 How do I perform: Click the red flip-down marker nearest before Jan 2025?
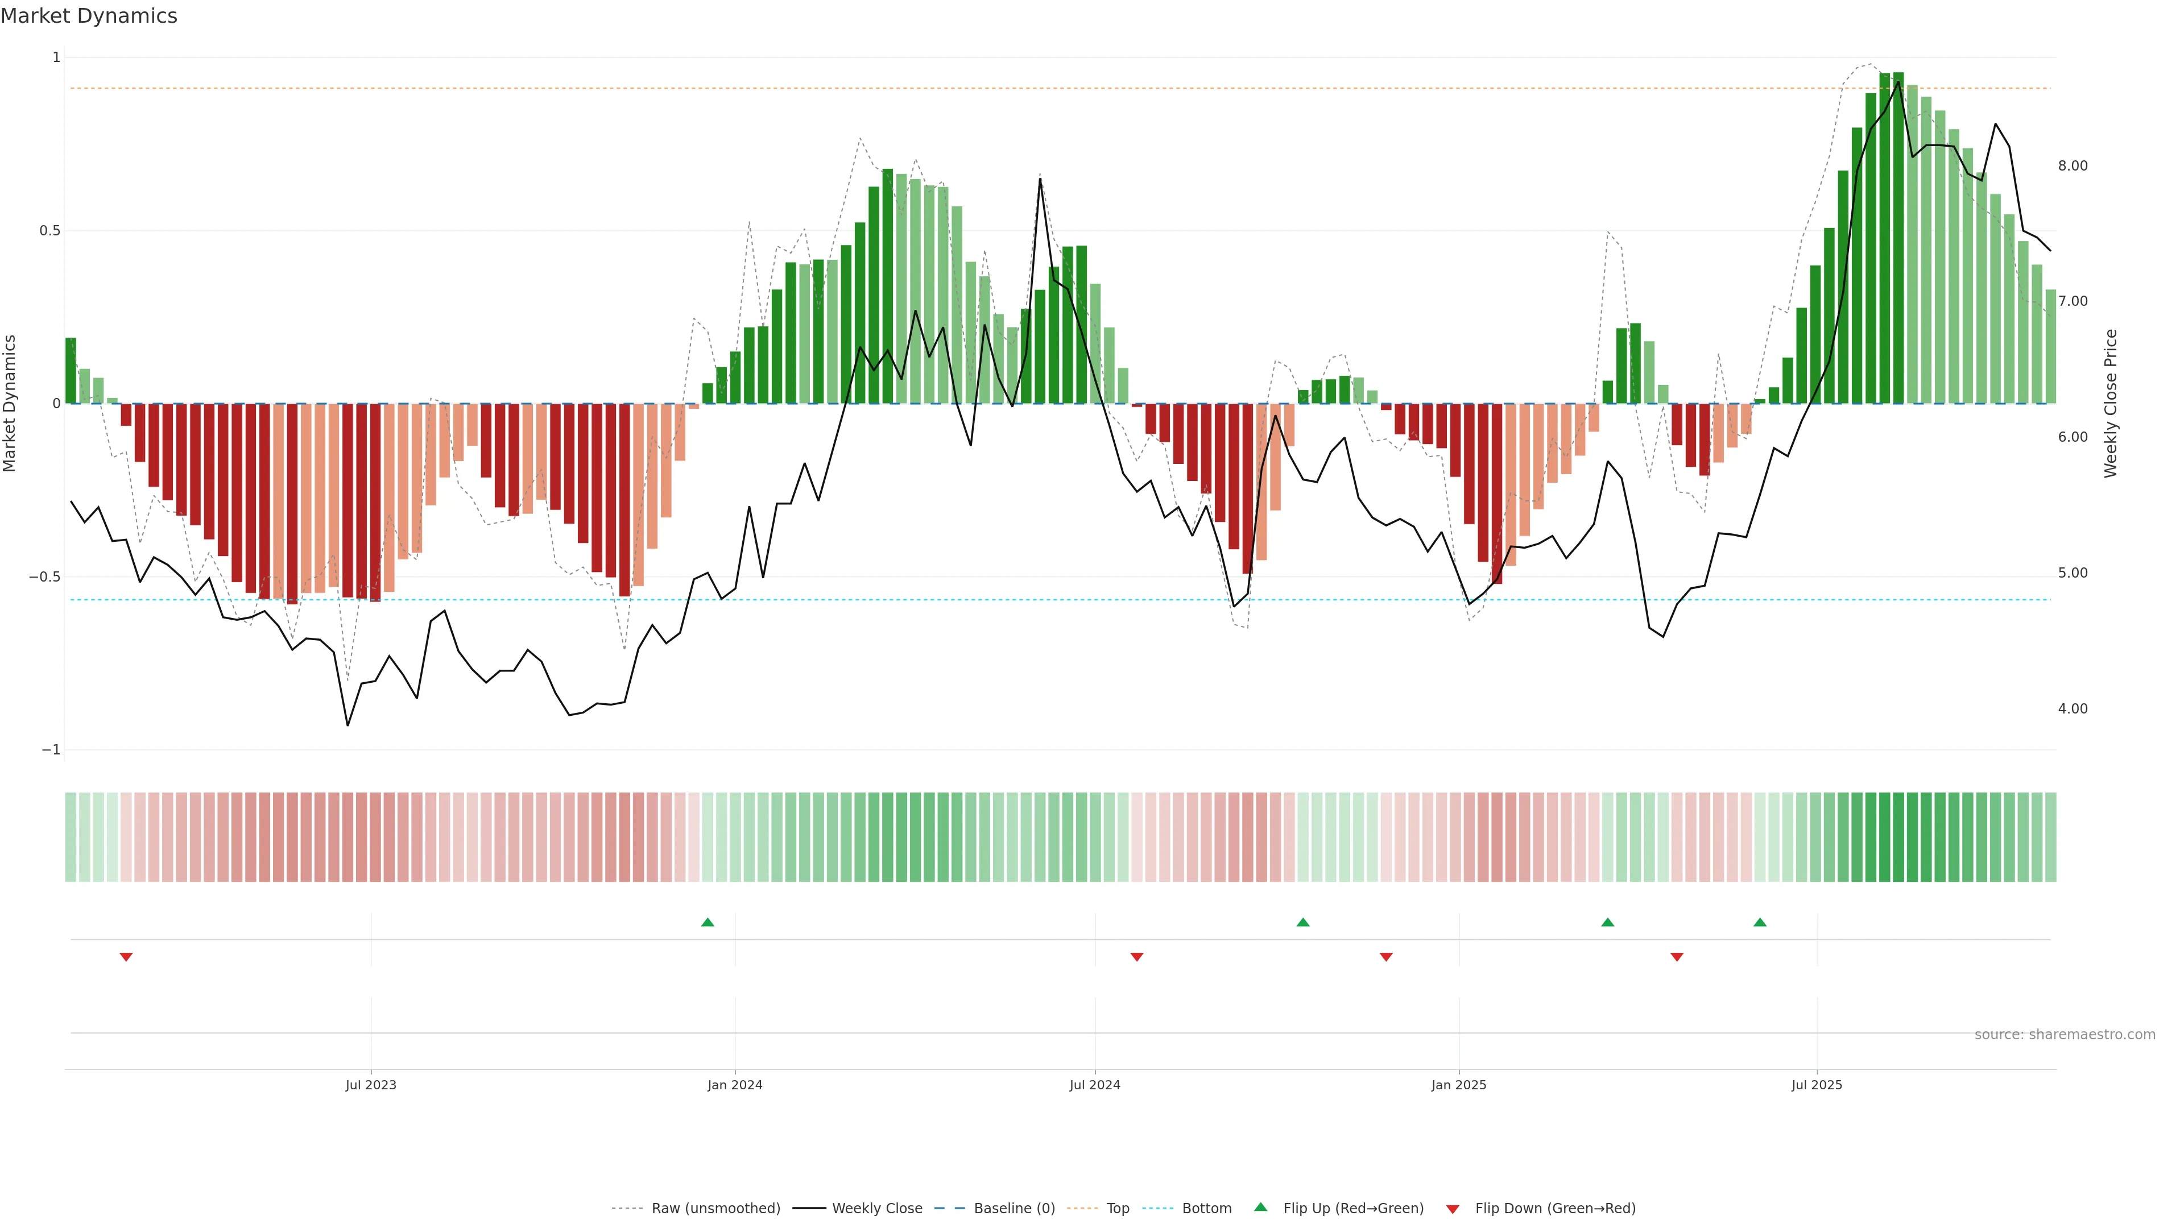point(1386,957)
